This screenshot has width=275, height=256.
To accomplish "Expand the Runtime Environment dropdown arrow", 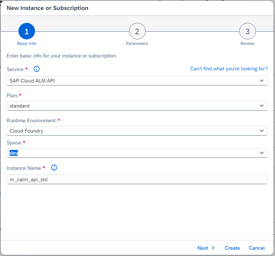I will 262,131.
